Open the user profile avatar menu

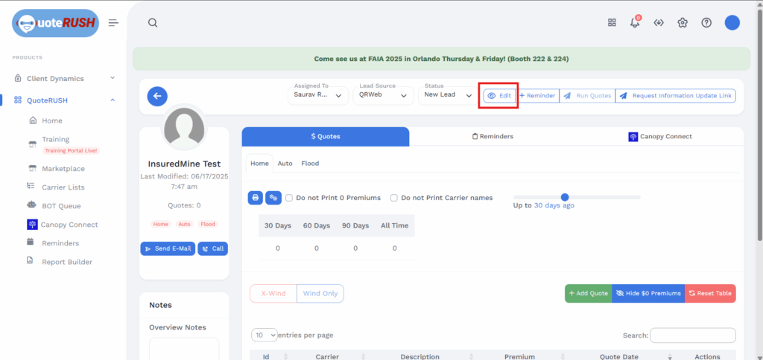click(732, 22)
